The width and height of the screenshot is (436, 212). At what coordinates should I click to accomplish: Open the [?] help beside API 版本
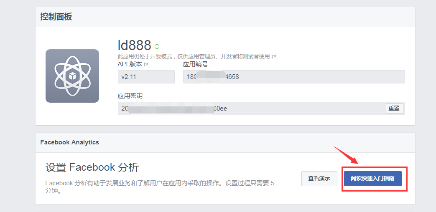[147, 65]
